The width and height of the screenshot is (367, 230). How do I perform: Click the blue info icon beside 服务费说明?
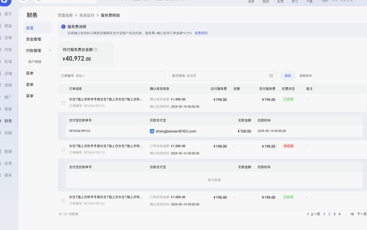coord(63,27)
